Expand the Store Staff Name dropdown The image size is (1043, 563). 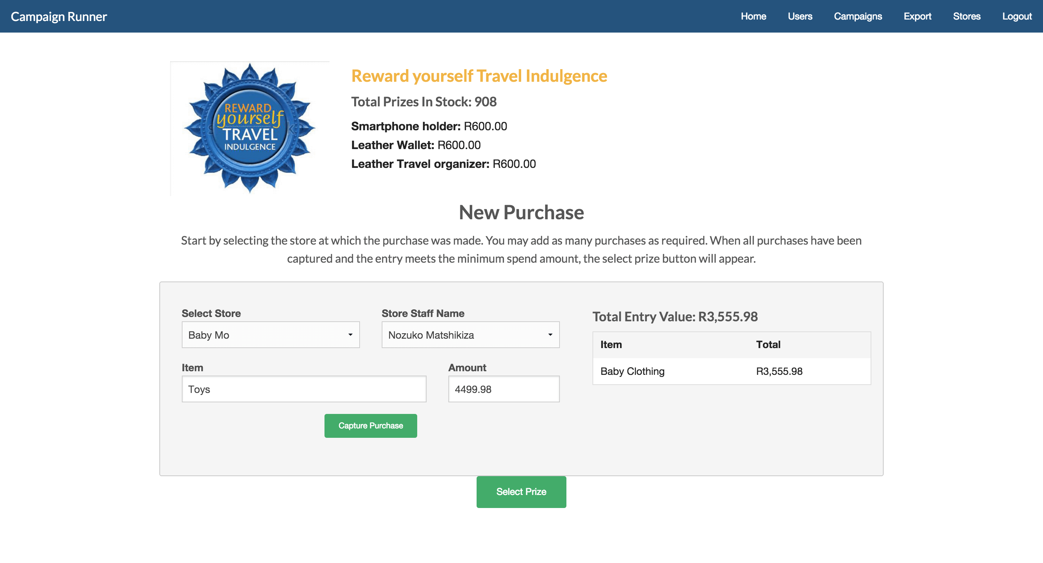pyautogui.click(x=470, y=335)
